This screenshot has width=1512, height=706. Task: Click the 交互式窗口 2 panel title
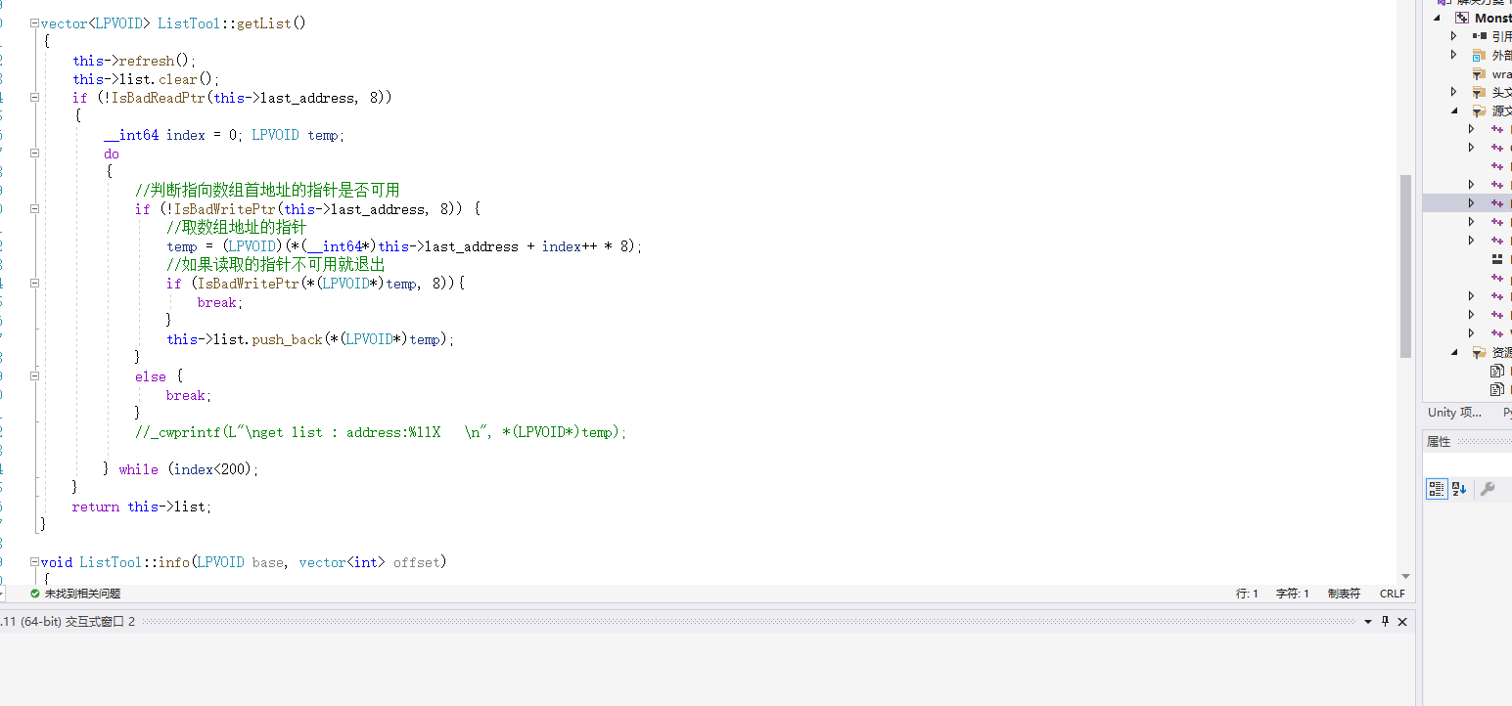point(68,621)
